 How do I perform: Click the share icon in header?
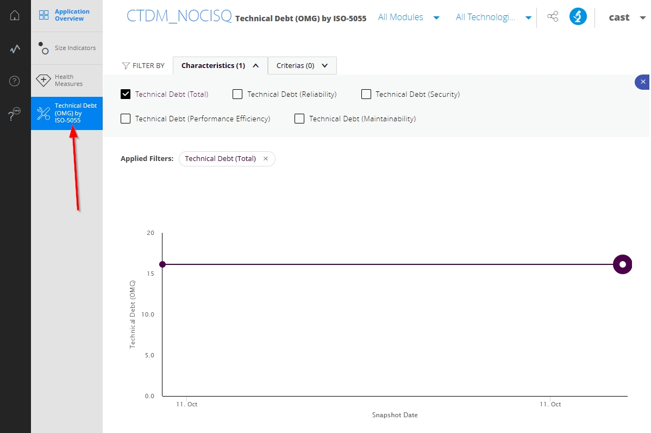point(553,17)
